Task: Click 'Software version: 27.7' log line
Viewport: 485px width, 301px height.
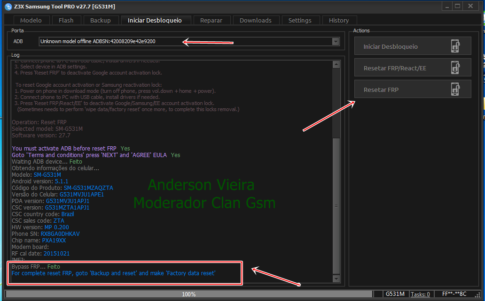Action: 41,135
